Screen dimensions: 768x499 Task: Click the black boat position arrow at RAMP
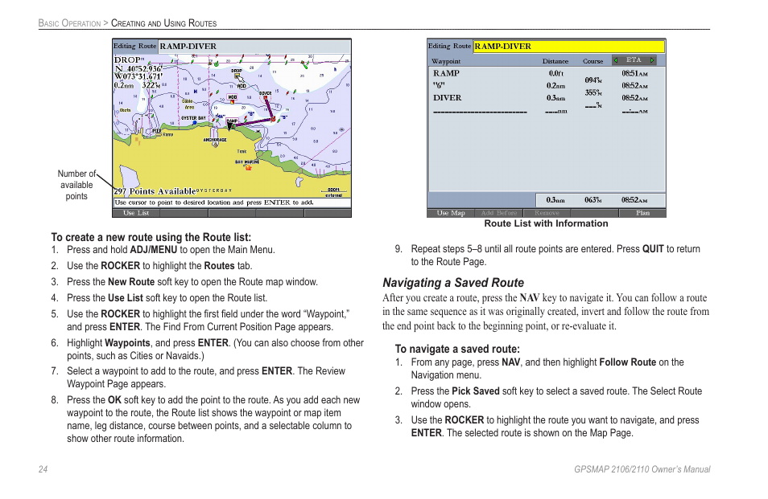tap(229, 127)
